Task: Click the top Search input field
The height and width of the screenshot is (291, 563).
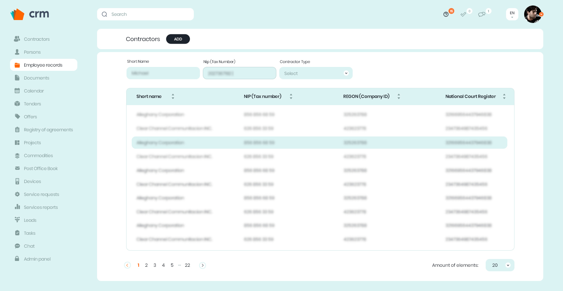Action: click(145, 14)
